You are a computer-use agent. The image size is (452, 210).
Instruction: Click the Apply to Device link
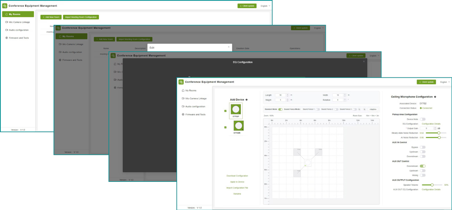click(237, 182)
